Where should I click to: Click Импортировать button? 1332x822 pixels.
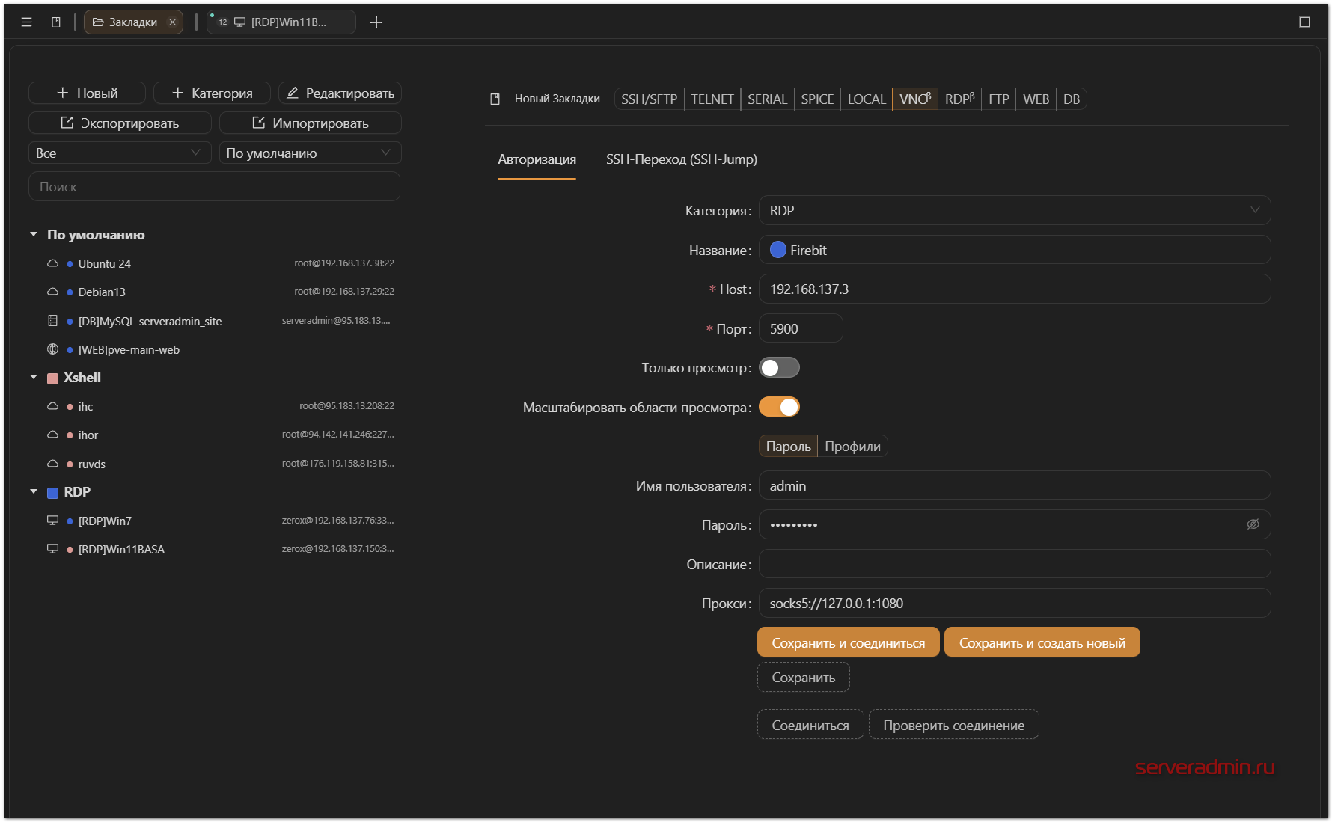[311, 123]
